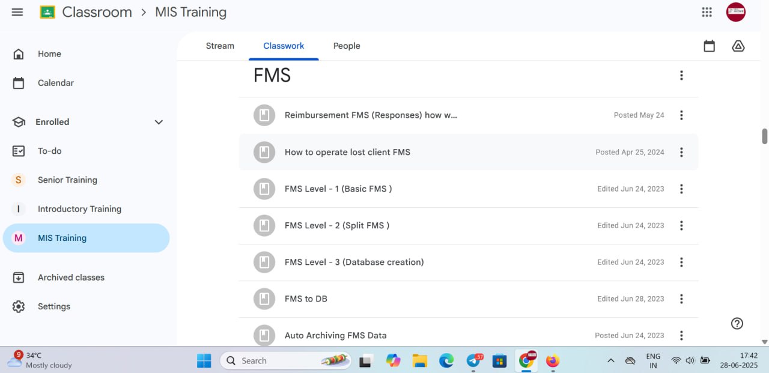Click the material icon beside FMS to DB
Image resolution: width=769 pixels, height=373 pixels.
click(x=264, y=299)
